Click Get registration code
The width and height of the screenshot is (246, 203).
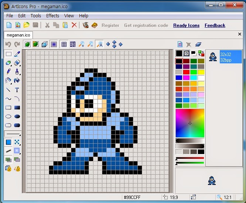146,25
